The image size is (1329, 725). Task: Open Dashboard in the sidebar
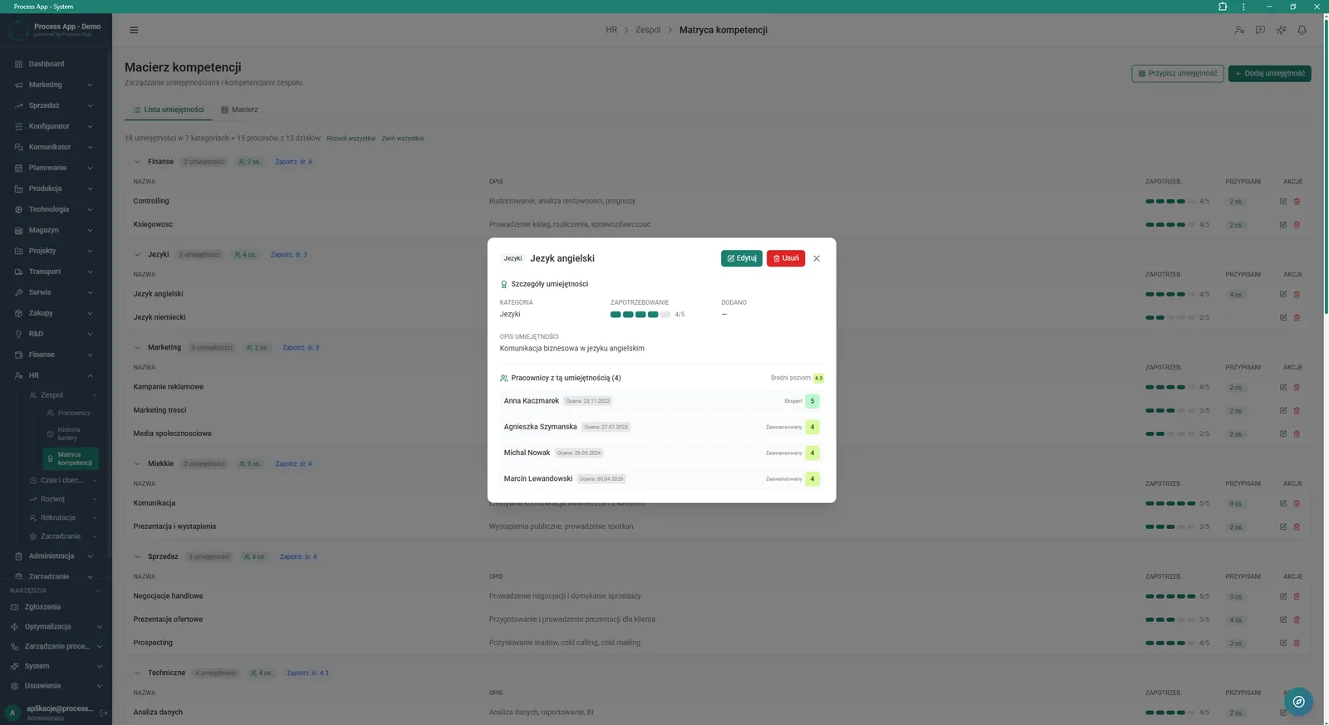(55, 64)
